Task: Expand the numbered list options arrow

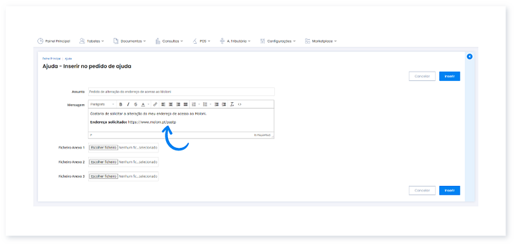Action: [199, 104]
